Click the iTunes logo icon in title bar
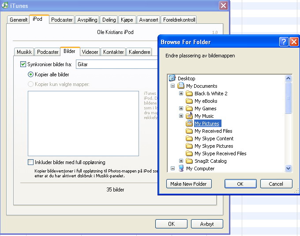The height and width of the screenshot is (236, 300). [x=5, y=5]
